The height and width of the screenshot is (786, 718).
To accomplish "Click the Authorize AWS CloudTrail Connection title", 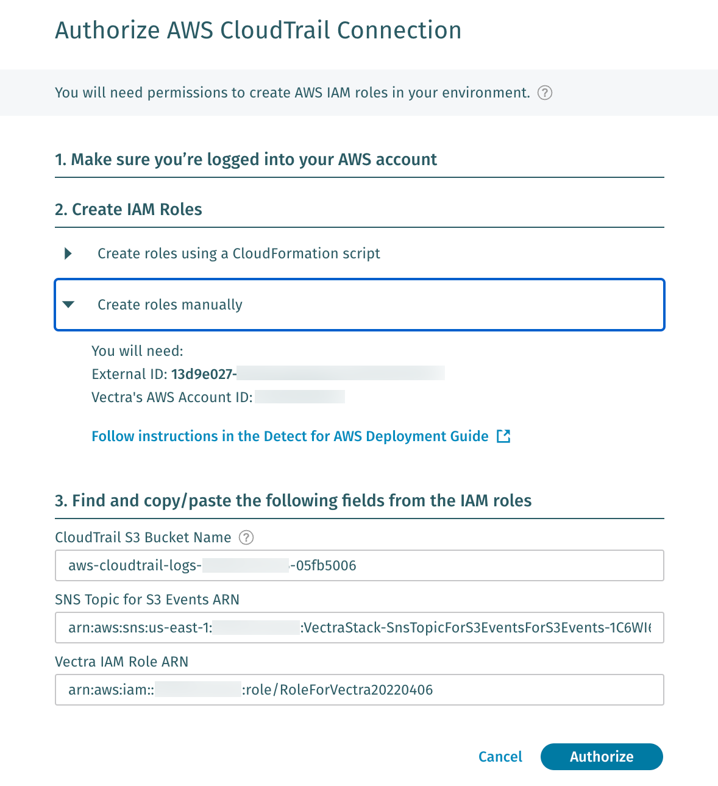I will point(258,30).
